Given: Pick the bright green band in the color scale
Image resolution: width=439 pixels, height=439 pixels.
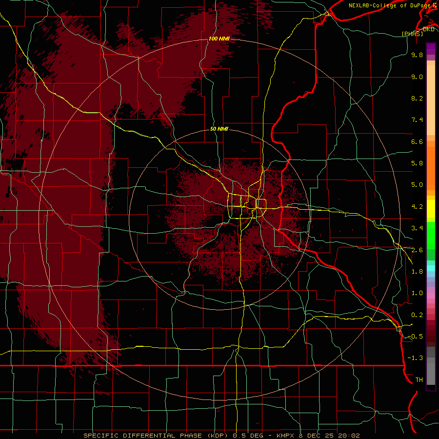Looking at the screenshot, I should point(431,235).
